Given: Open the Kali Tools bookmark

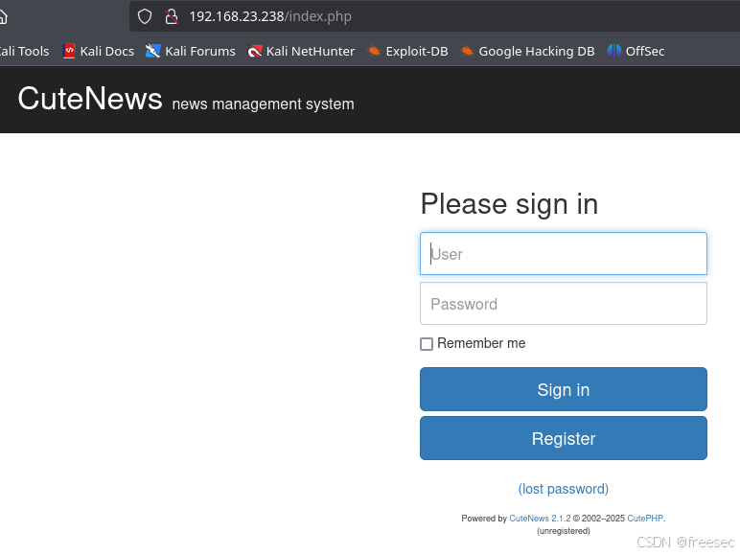Looking at the screenshot, I should click(x=24, y=51).
